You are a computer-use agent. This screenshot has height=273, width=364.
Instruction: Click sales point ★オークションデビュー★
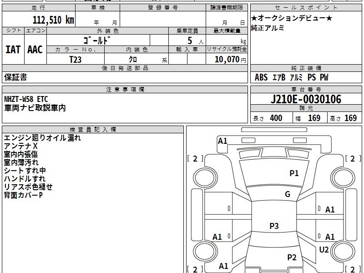pos(292,18)
